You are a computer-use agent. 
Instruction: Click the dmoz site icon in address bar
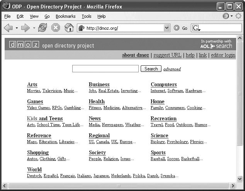click(x=81, y=28)
